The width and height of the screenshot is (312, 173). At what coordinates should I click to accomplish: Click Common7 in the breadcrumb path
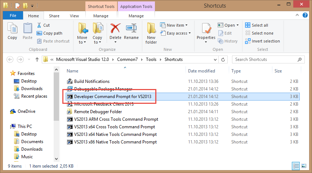(127, 59)
